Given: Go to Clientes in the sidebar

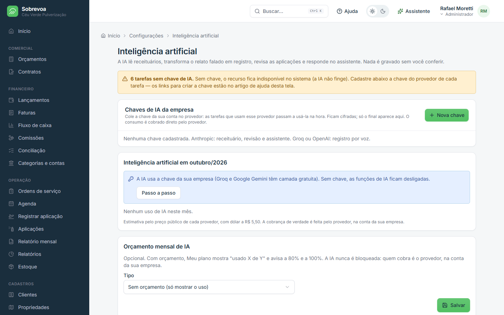Looking at the screenshot, I should pos(44,295).
